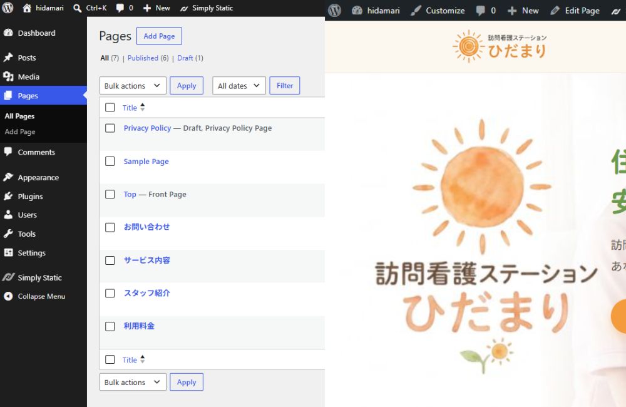The image size is (626, 407).
Task: Click the dashboard icon beside hidamari in right window
Action: [357, 11]
